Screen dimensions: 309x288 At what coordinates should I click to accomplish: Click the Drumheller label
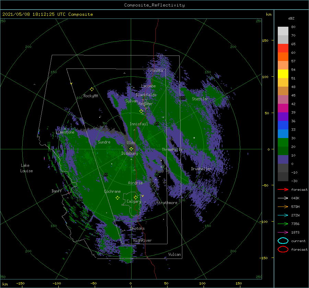tap(201, 169)
